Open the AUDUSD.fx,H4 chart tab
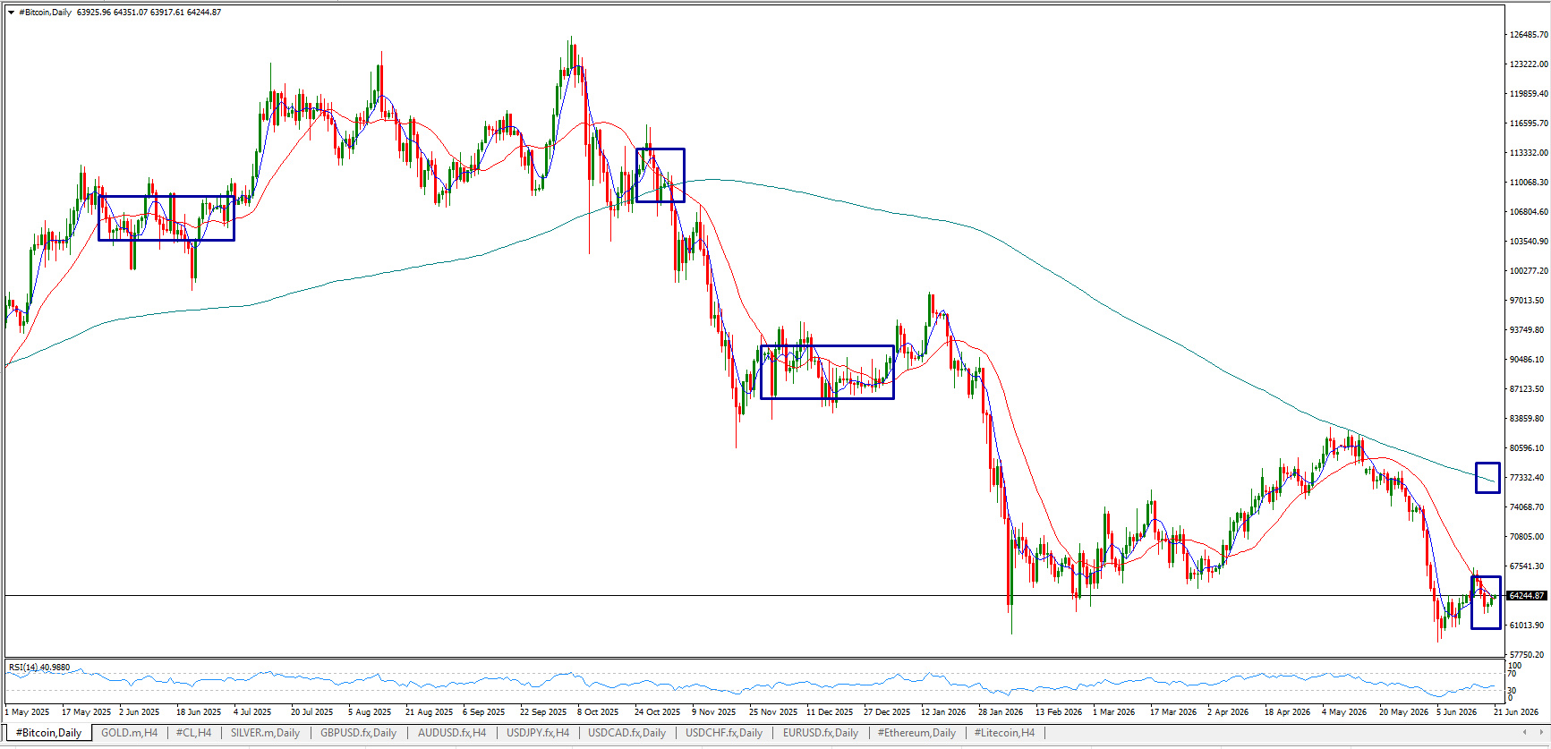The image size is (1551, 749). pos(452,733)
